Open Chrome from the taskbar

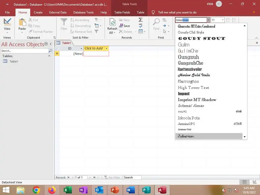tap(36, 190)
